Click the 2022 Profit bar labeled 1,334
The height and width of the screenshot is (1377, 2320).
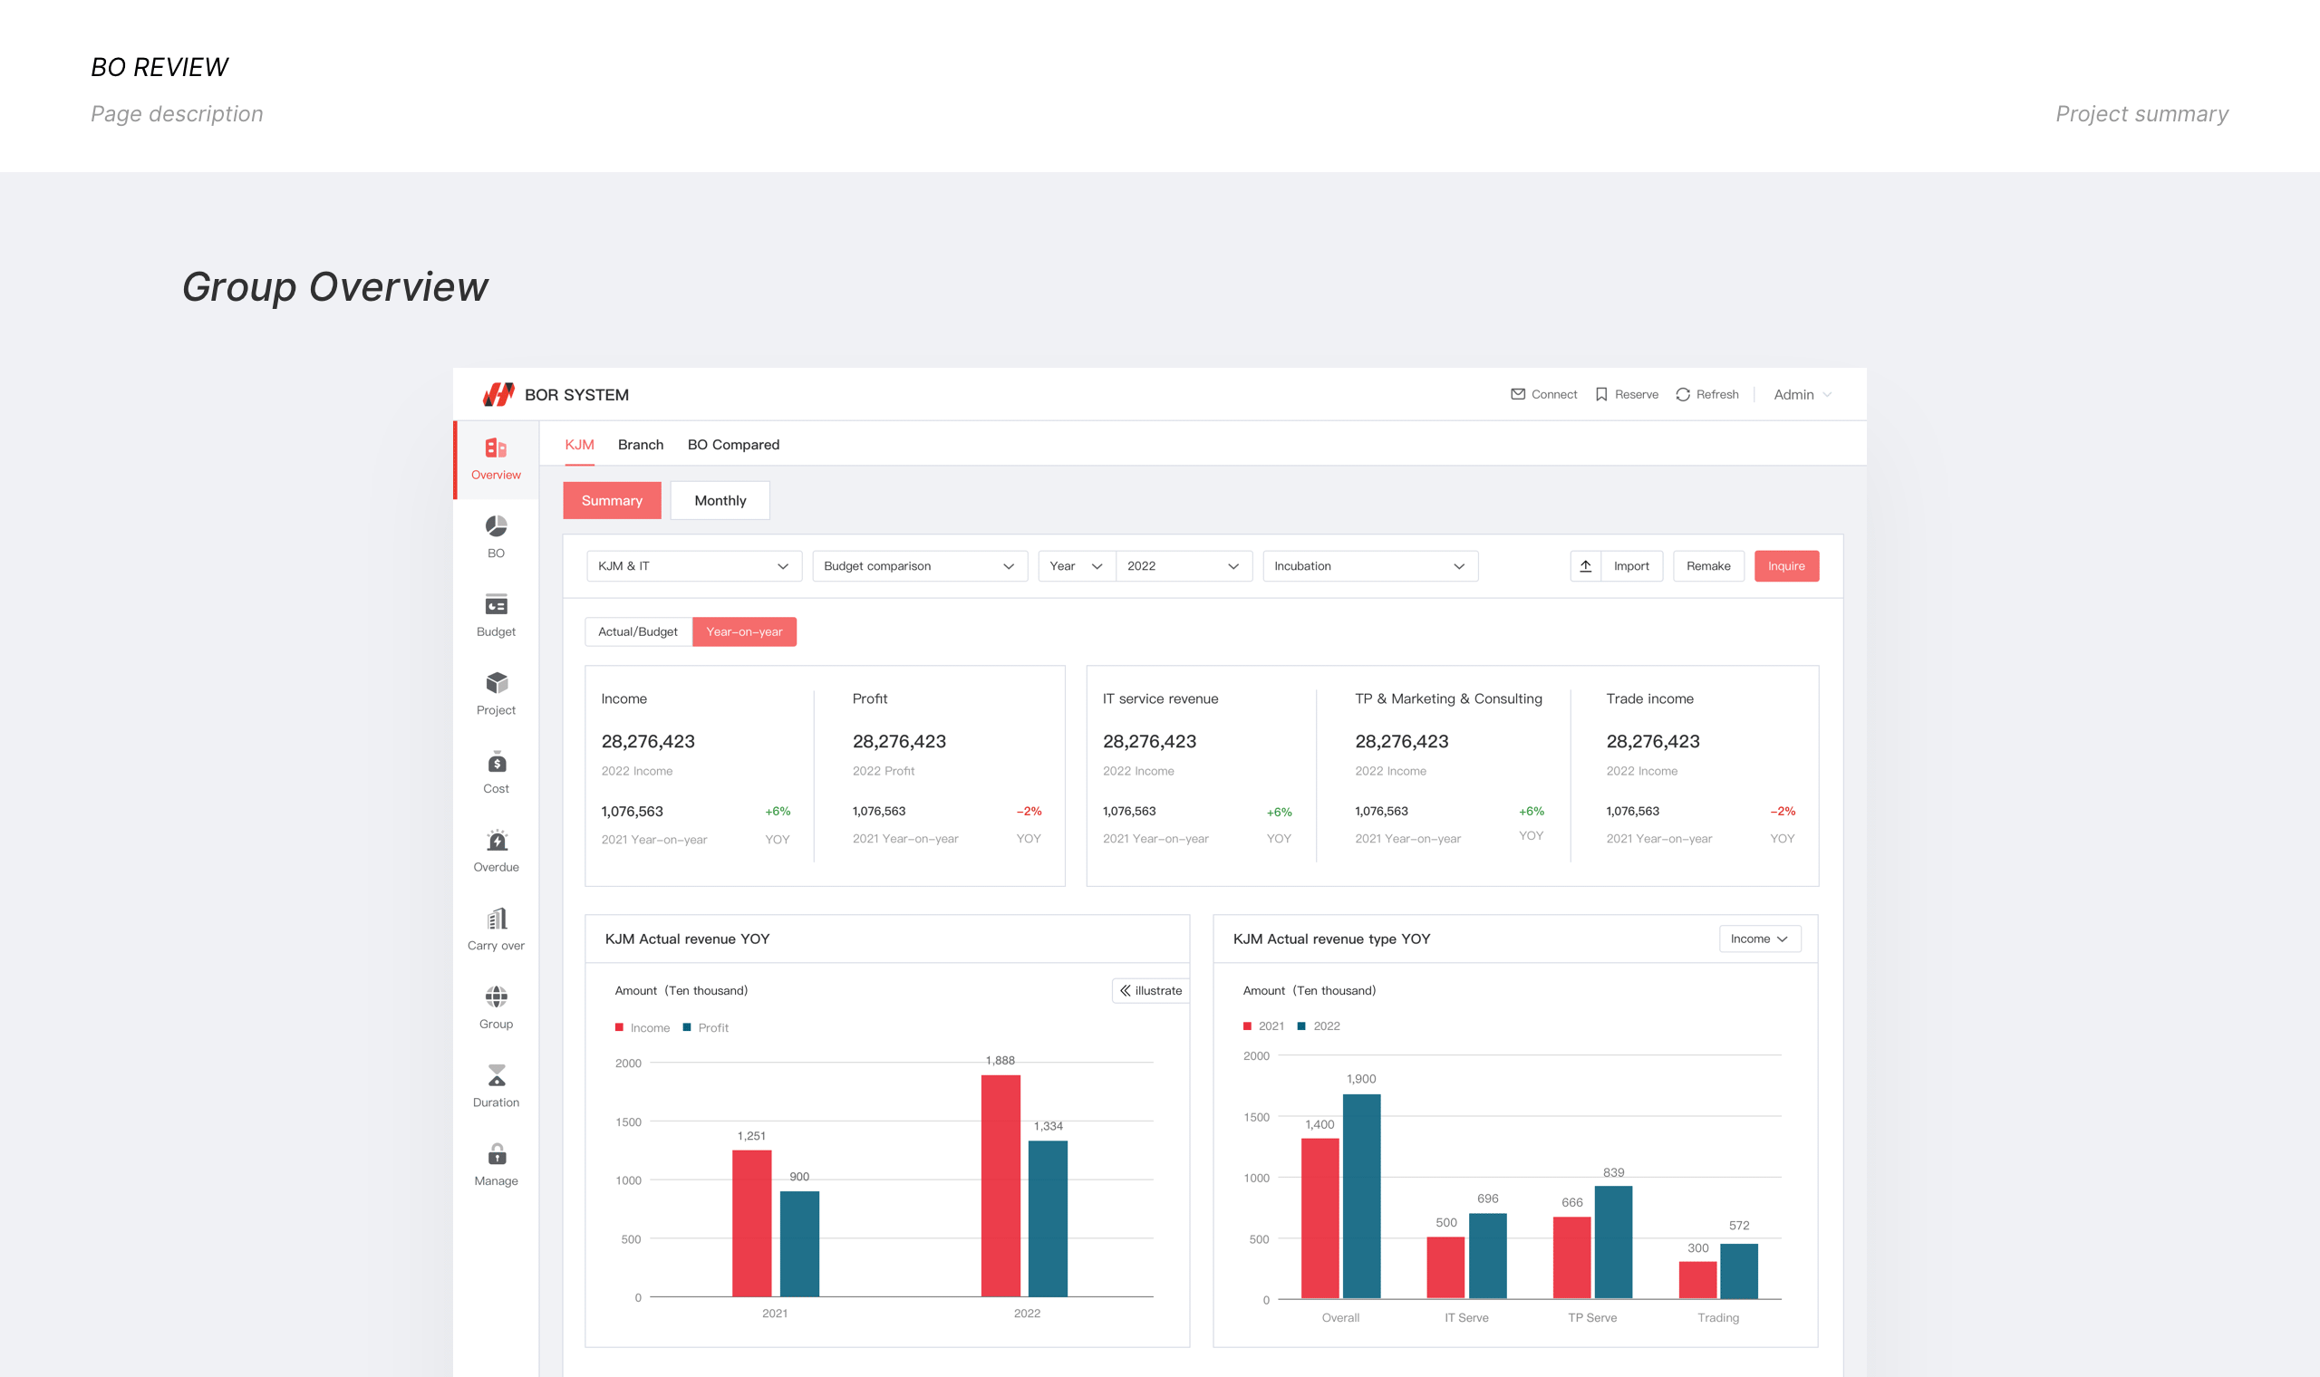pyautogui.click(x=1048, y=1219)
